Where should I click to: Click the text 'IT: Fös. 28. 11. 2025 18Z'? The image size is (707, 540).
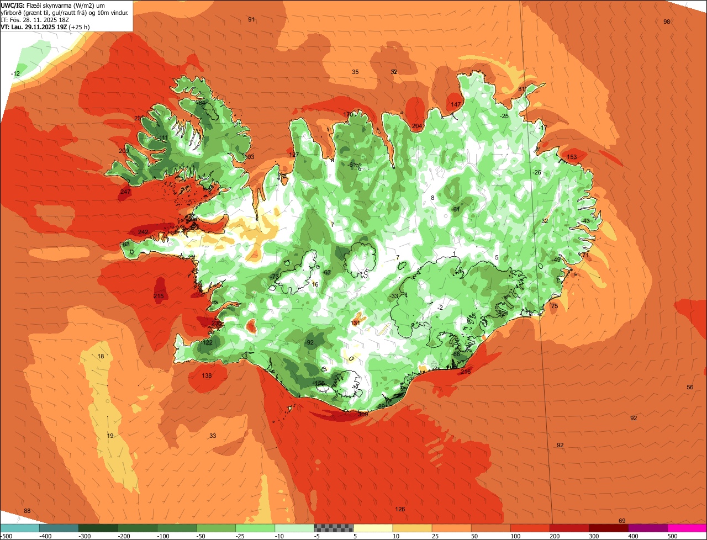click(x=35, y=19)
